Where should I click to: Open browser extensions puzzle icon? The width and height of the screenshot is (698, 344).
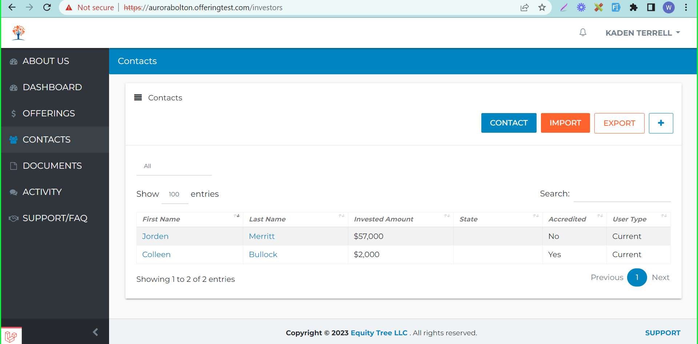[x=633, y=8]
